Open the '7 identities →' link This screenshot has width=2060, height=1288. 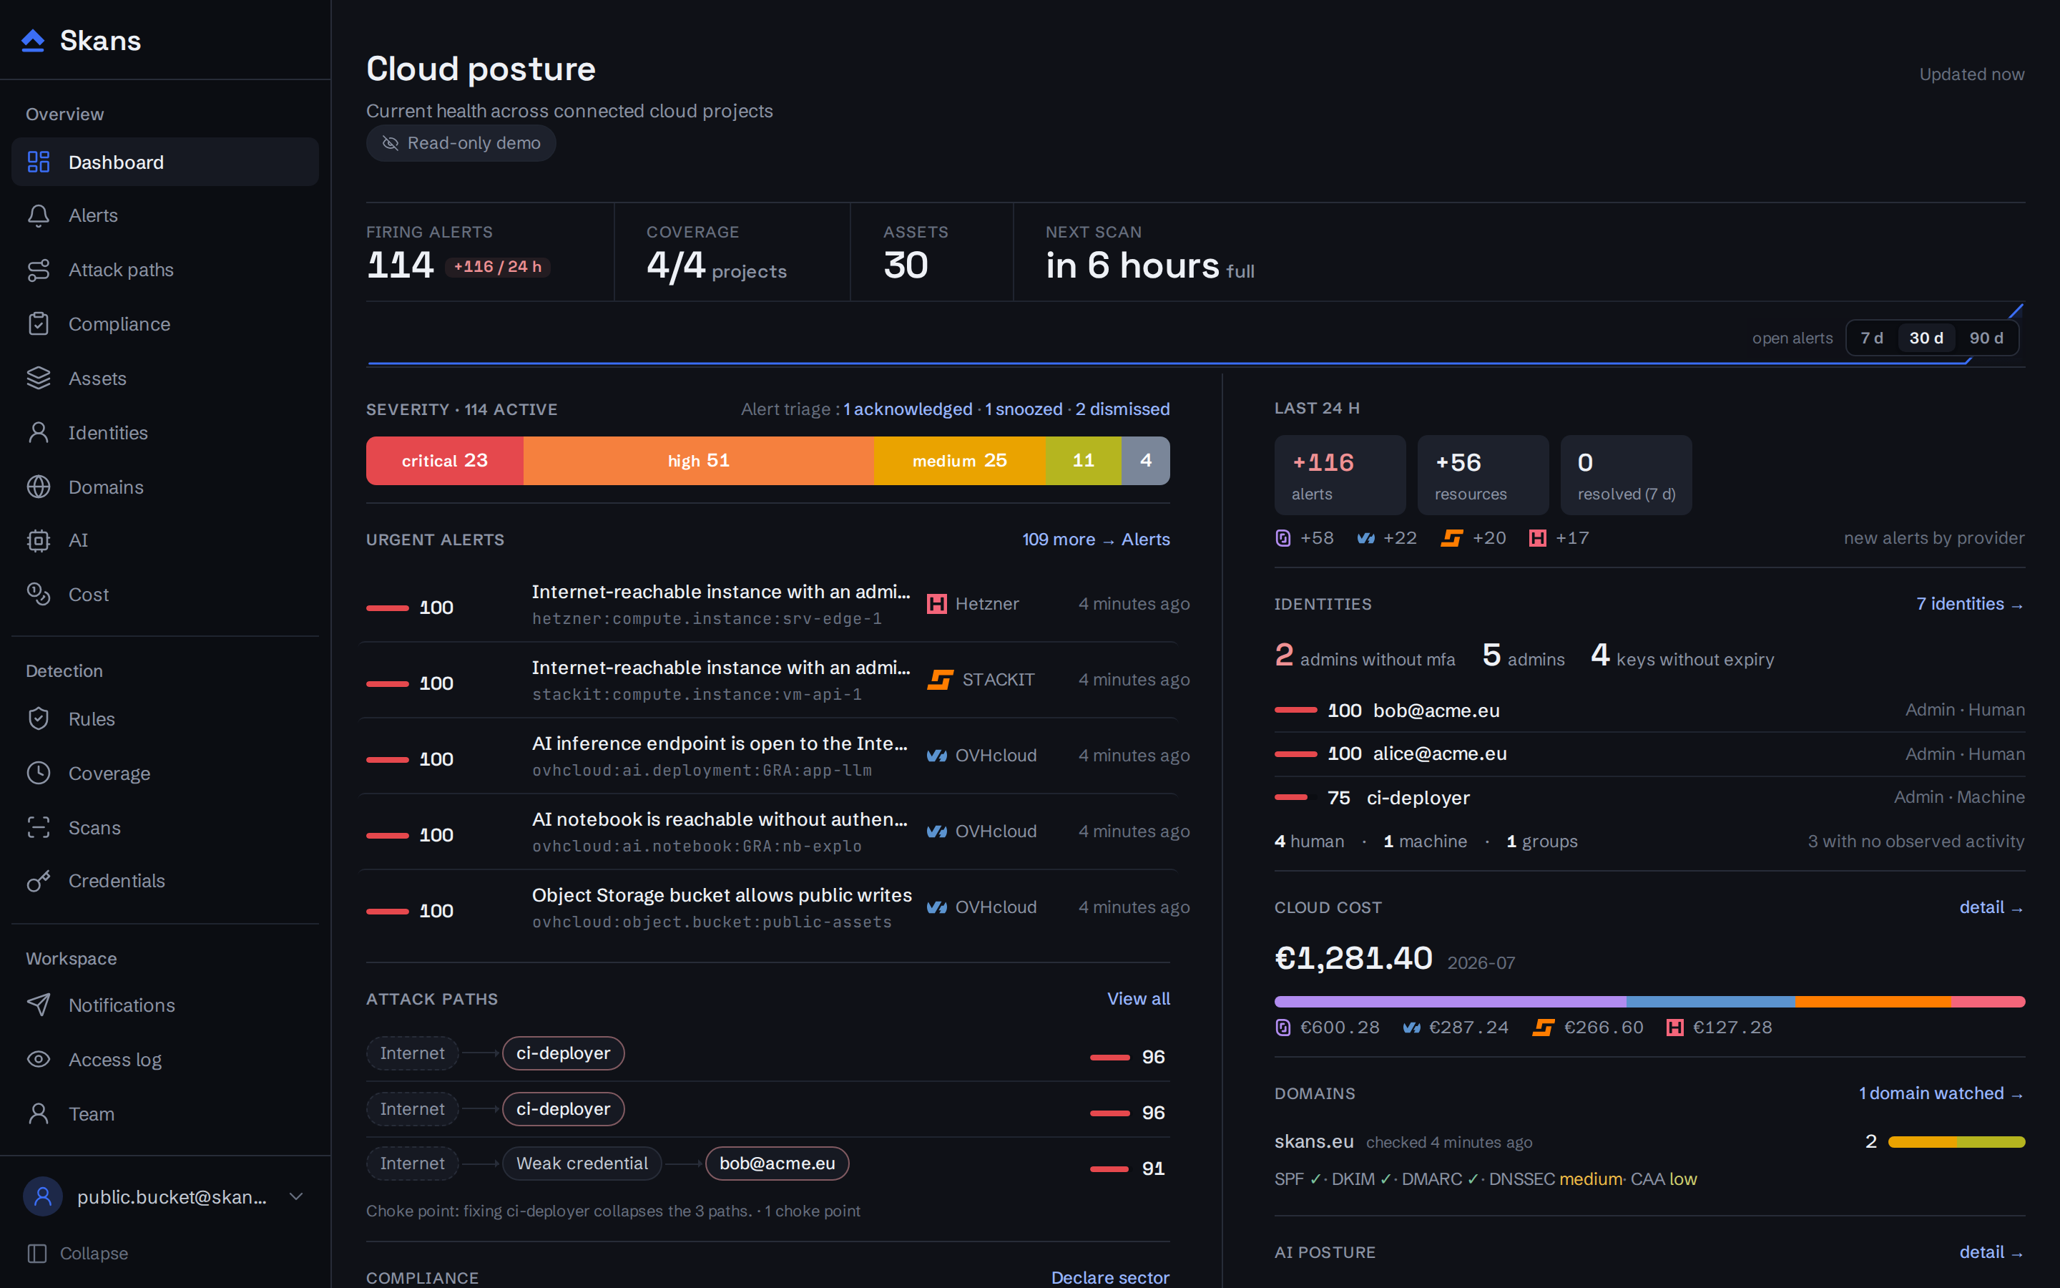tap(1970, 604)
